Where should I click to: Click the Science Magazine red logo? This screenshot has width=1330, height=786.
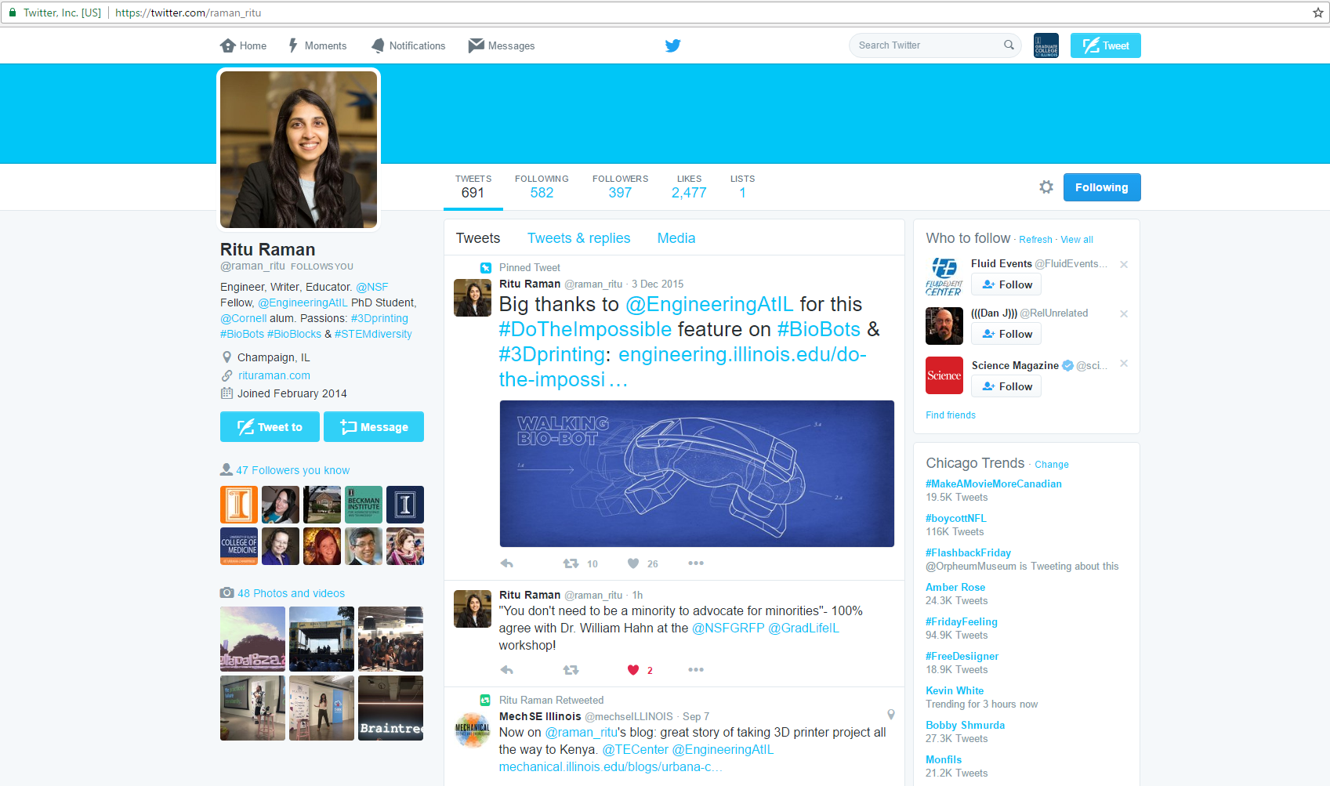[x=944, y=375]
